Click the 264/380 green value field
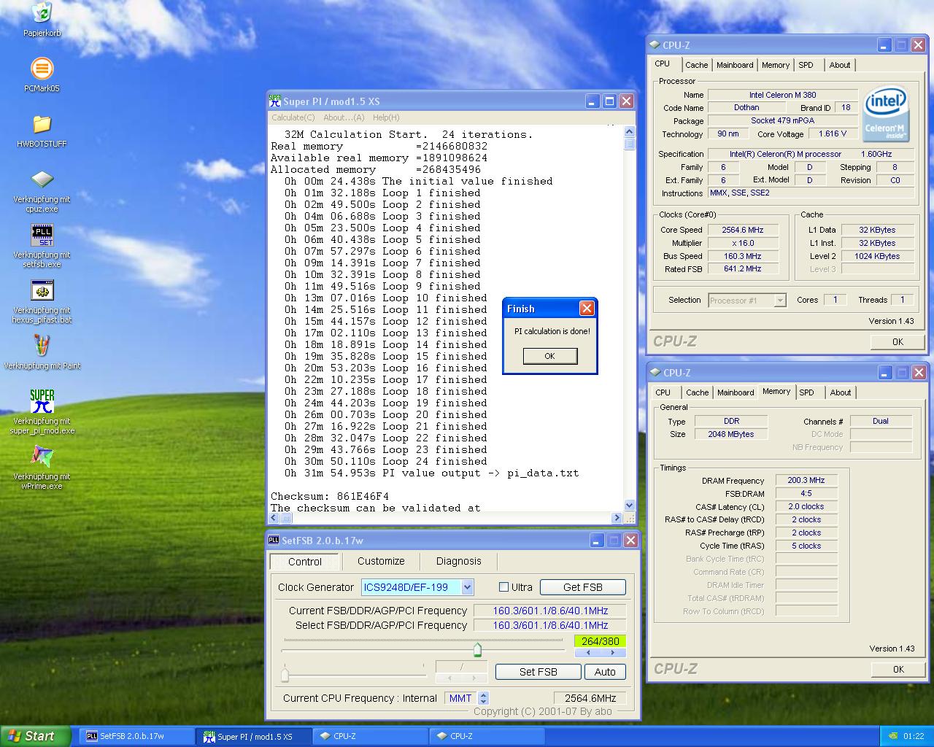The image size is (934, 747). pyautogui.click(x=600, y=641)
